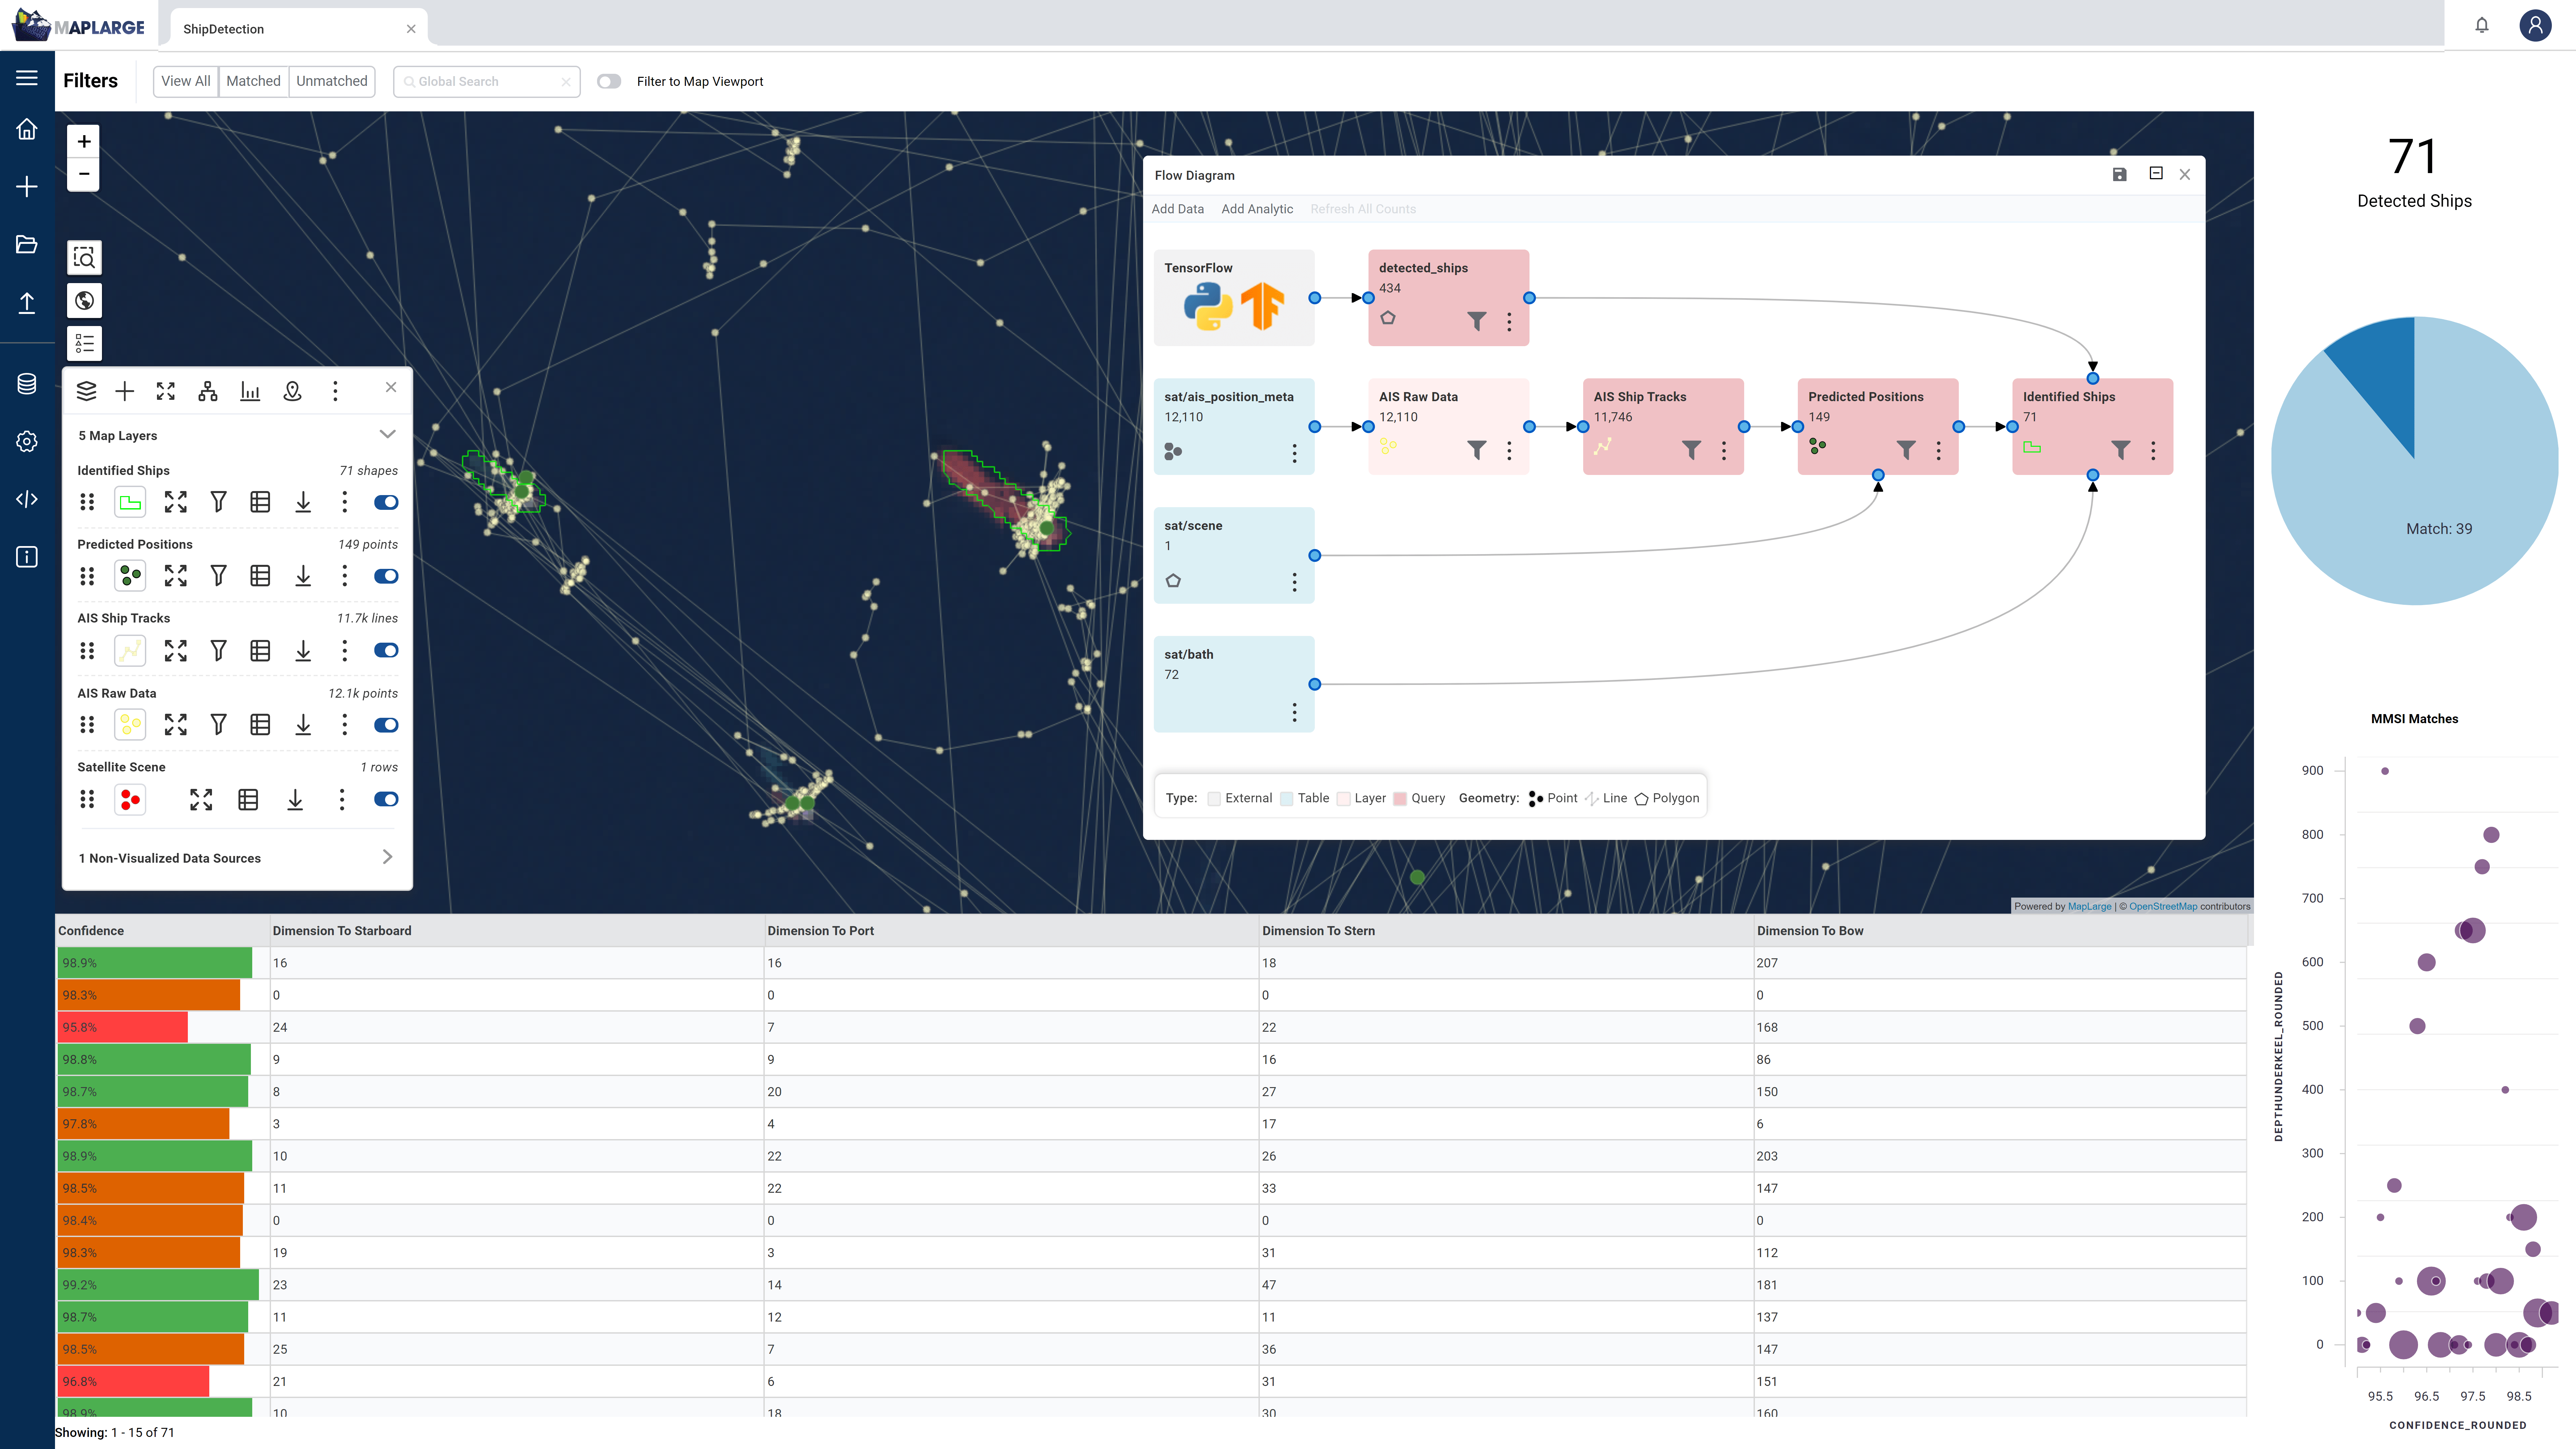Open the map search area tool
The width and height of the screenshot is (2576, 1449).
tap(84, 258)
